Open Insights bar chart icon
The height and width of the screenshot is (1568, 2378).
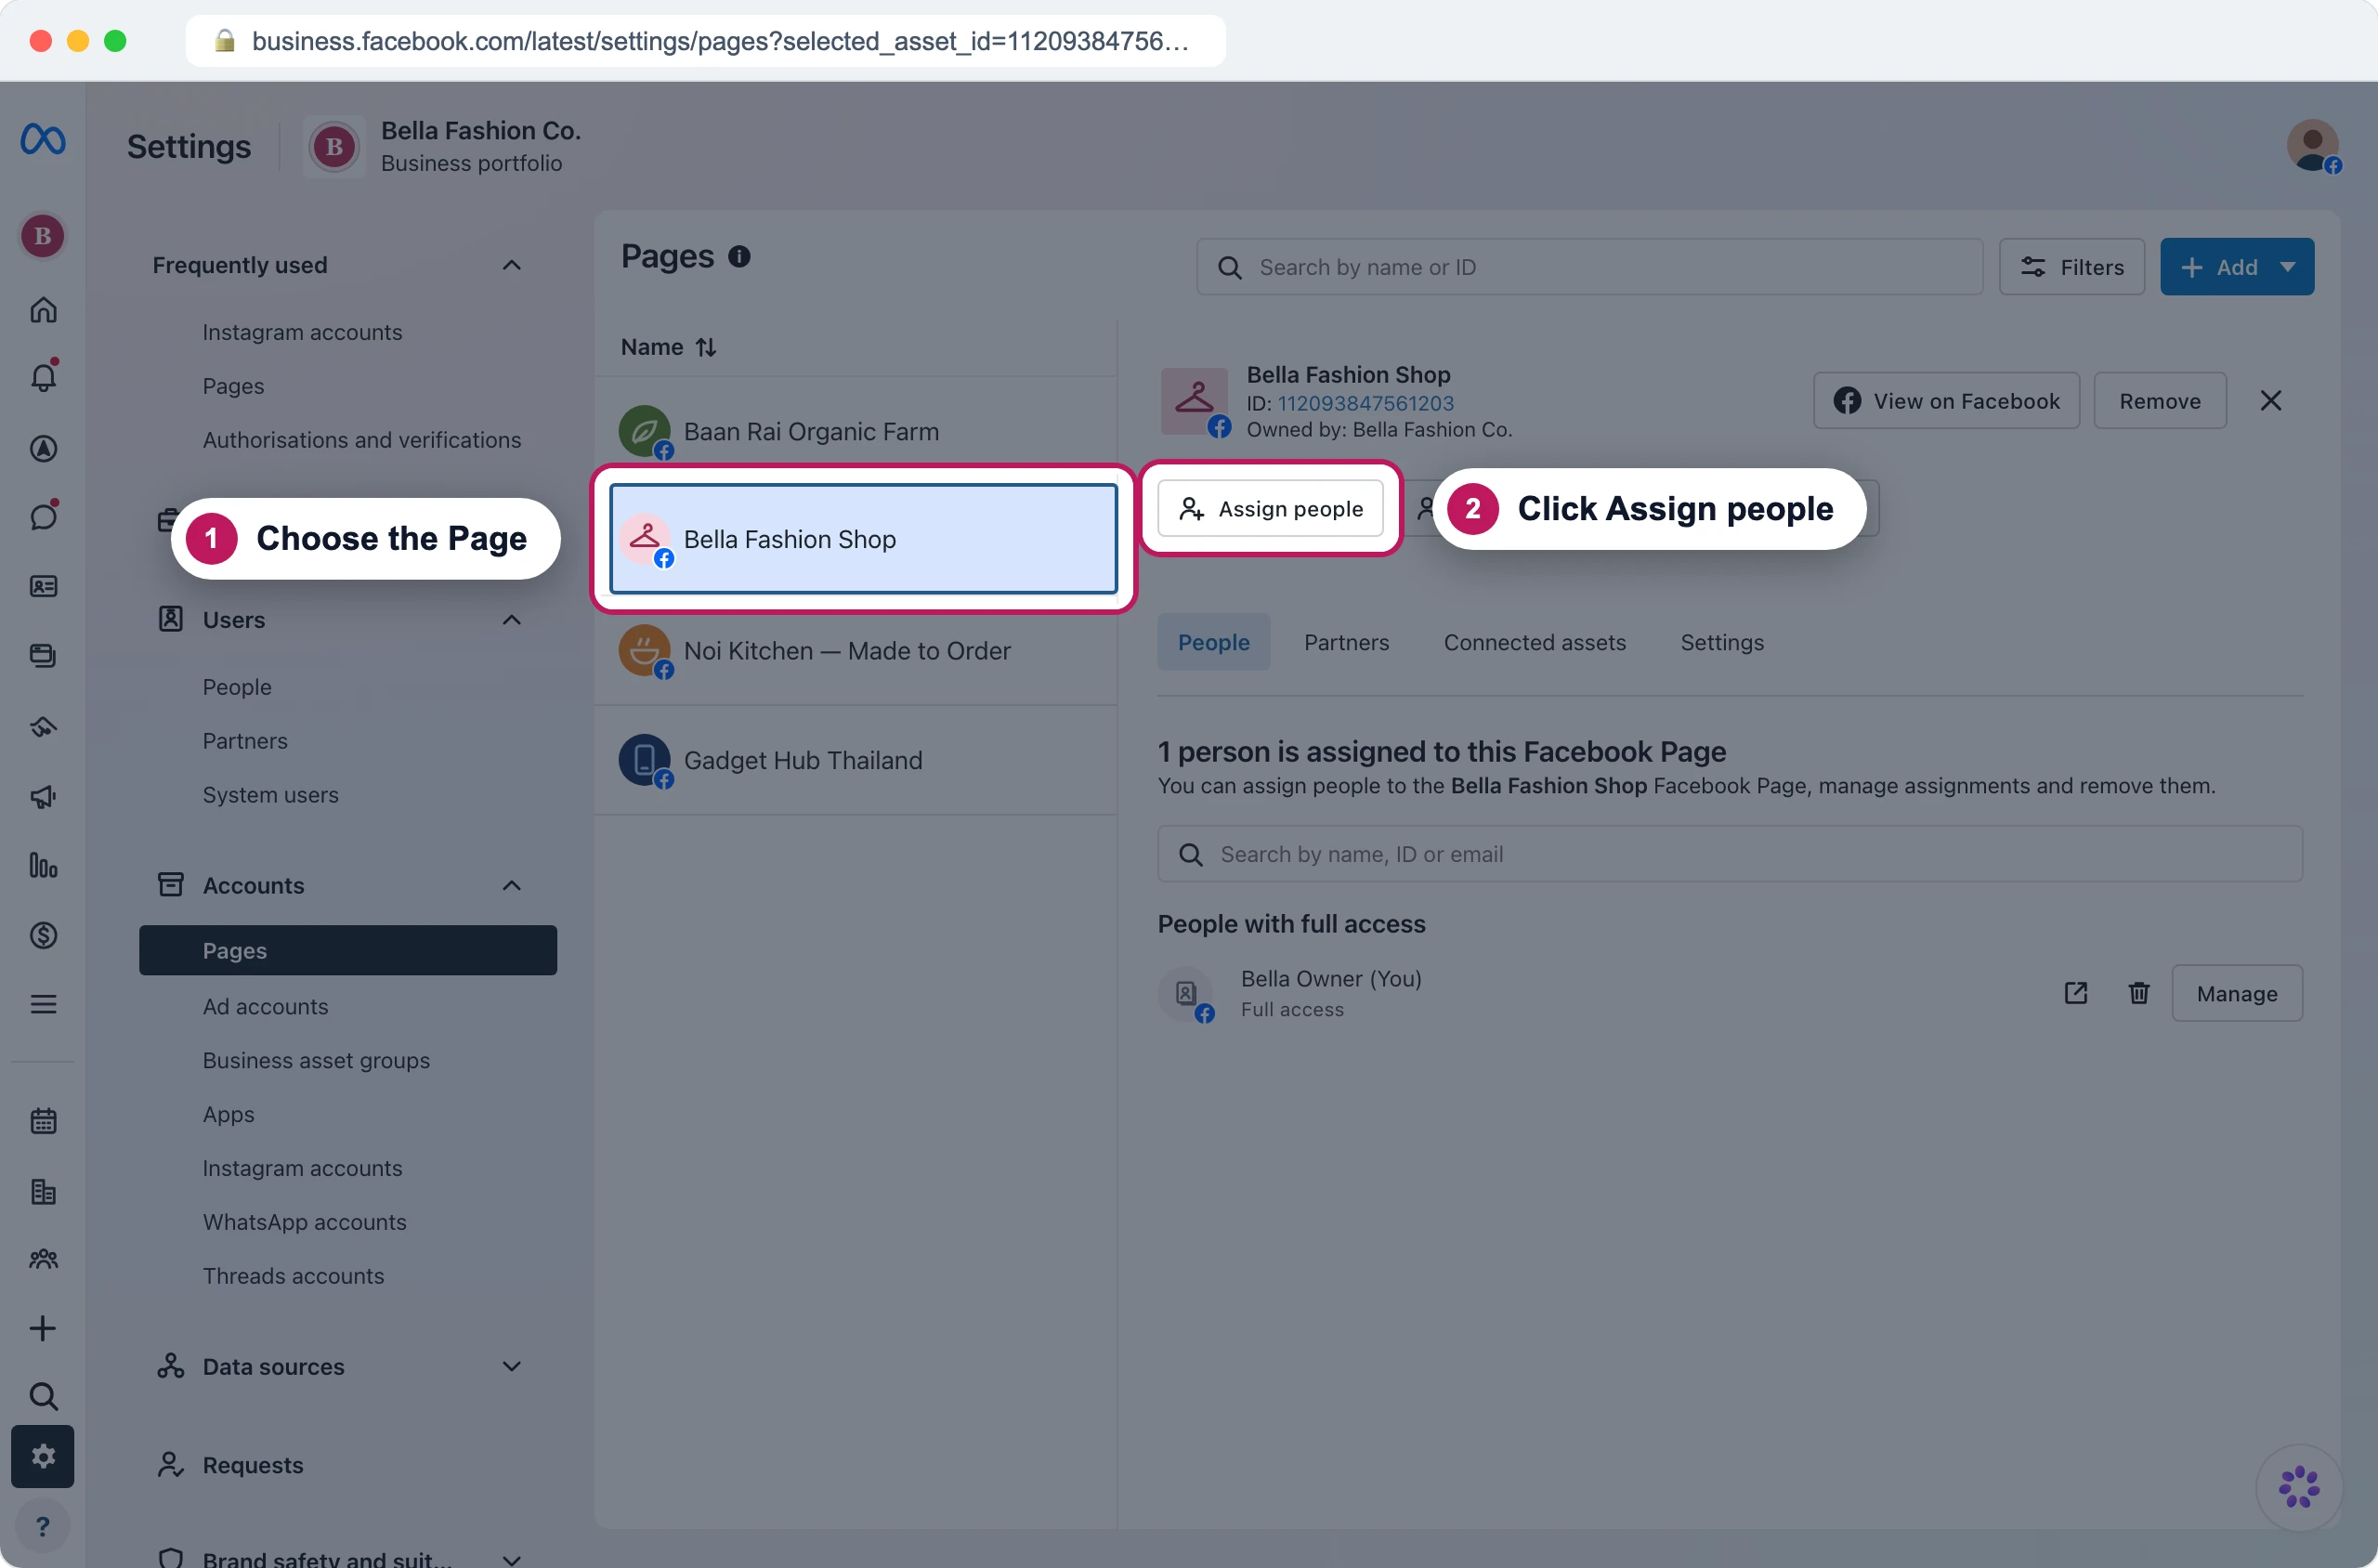(43, 865)
